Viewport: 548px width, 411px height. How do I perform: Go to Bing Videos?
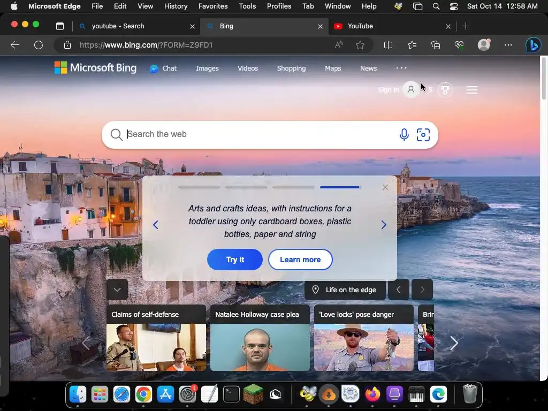248,68
